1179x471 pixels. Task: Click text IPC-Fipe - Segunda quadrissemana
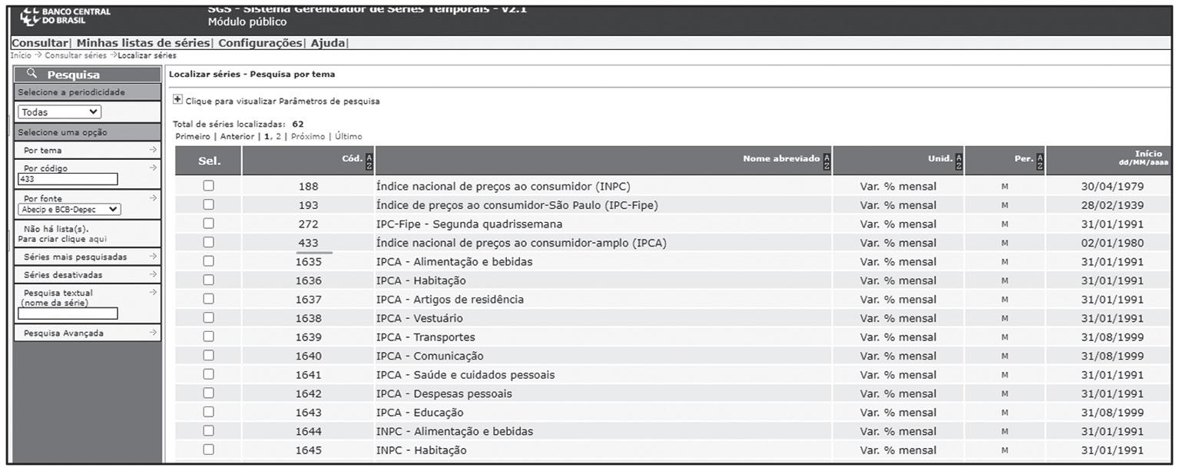pos(469,224)
